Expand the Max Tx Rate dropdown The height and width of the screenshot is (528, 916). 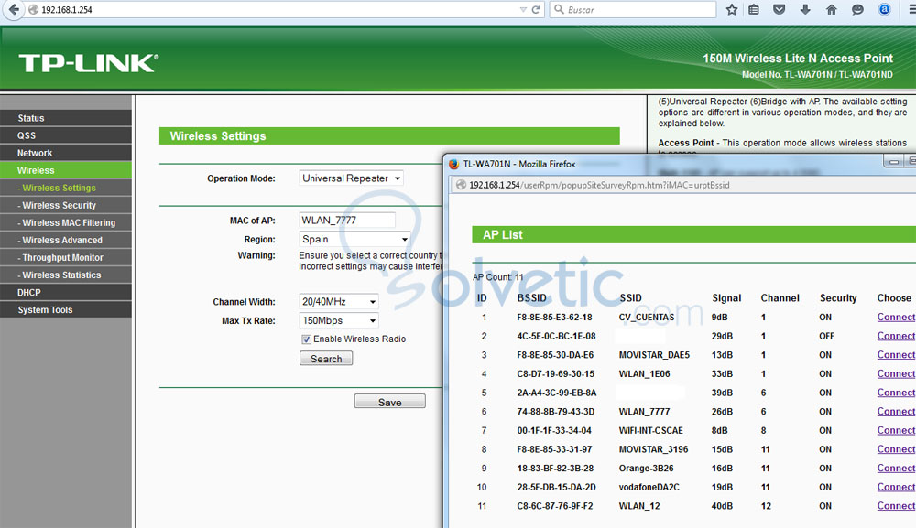click(x=338, y=320)
